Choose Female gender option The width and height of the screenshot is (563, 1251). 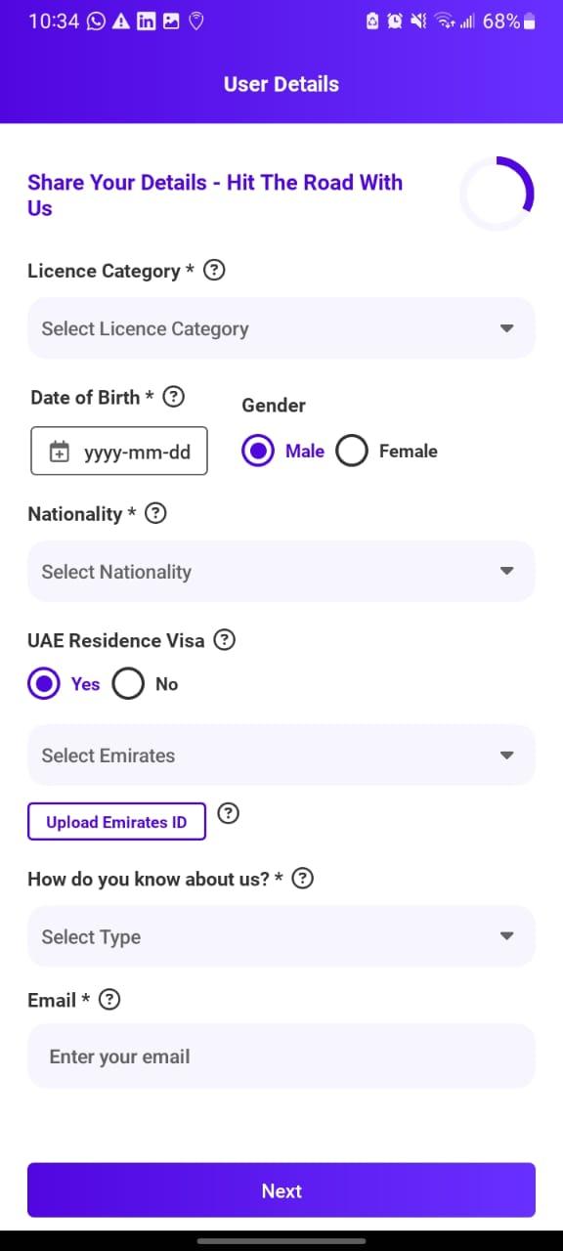click(x=352, y=451)
